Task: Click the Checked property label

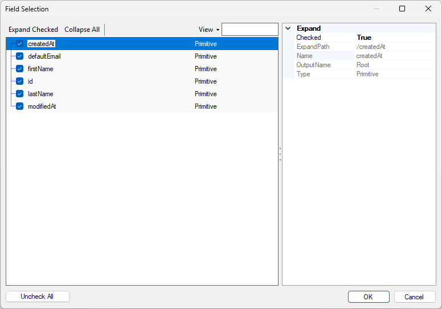Action: 309,38
